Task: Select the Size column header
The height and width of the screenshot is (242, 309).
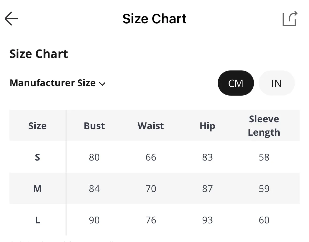Action: click(x=37, y=126)
